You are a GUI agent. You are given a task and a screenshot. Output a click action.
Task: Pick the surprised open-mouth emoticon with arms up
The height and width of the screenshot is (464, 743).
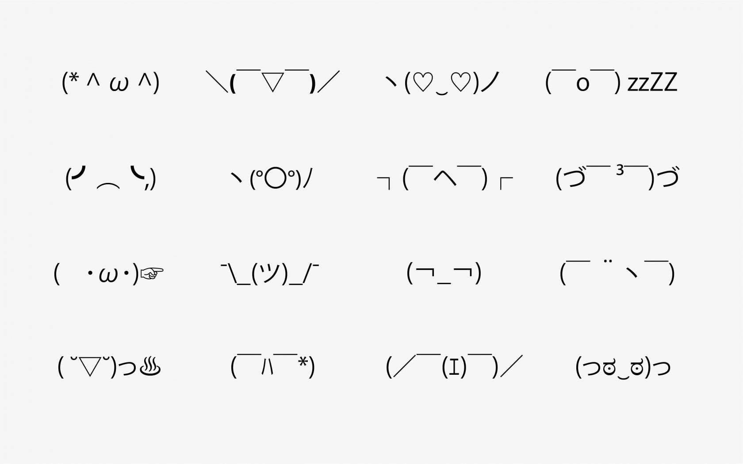(272, 178)
